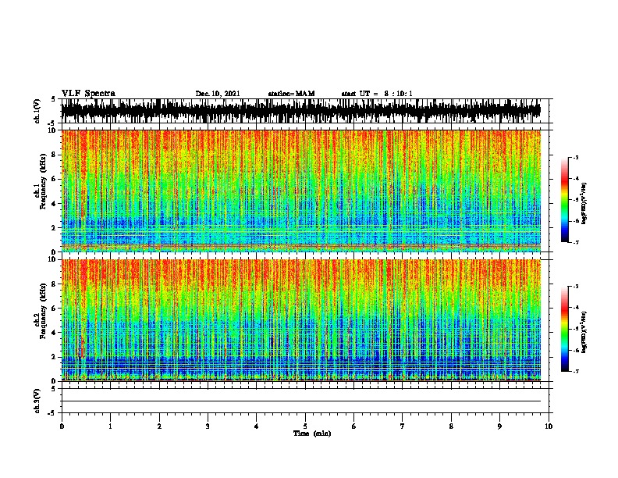Click the ch.1 "Frequency (kHz)" axis label
The height and width of the screenshot is (478, 618).
pos(43,182)
